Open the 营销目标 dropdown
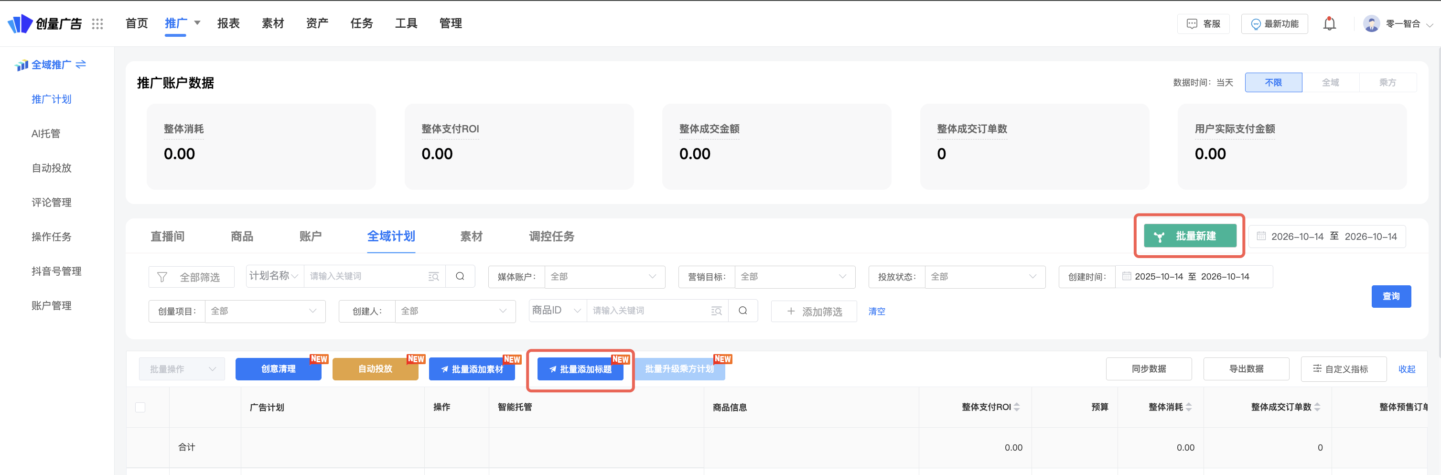1441x475 pixels. point(795,277)
